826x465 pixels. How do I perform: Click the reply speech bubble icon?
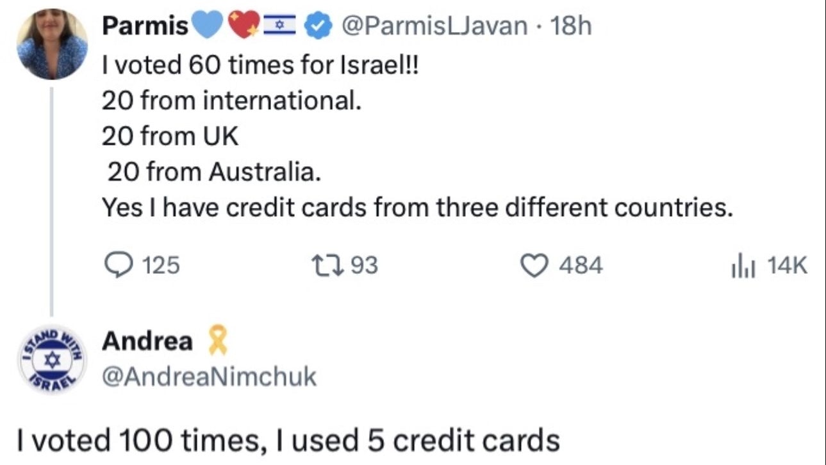click(116, 264)
